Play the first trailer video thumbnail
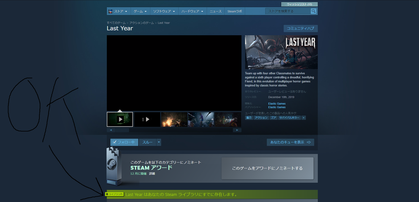The width and height of the screenshot is (419, 202). (x=120, y=119)
